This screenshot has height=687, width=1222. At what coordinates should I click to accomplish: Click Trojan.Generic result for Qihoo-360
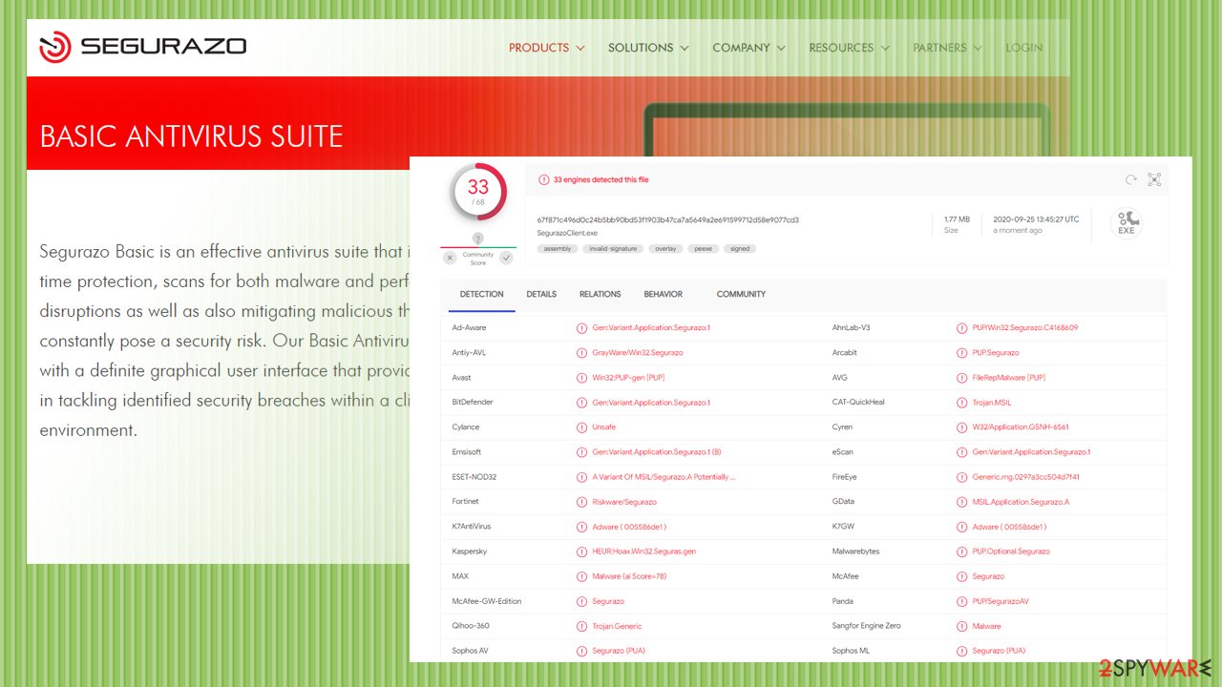[x=617, y=626]
